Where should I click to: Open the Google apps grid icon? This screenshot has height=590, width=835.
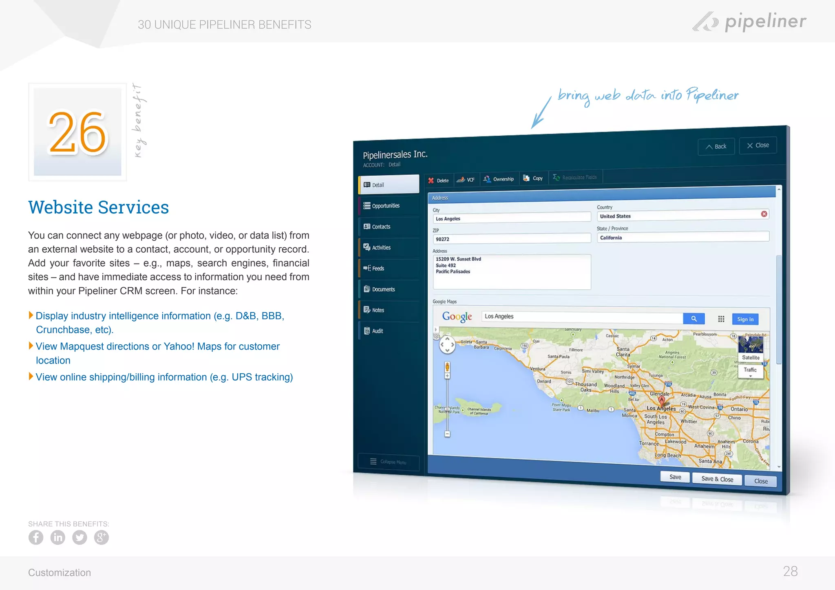coord(721,319)
